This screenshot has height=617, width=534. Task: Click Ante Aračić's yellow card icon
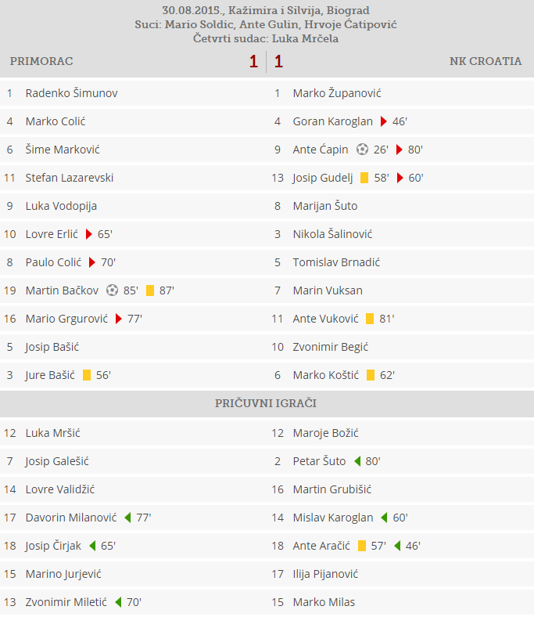click(x=361, y=546)
